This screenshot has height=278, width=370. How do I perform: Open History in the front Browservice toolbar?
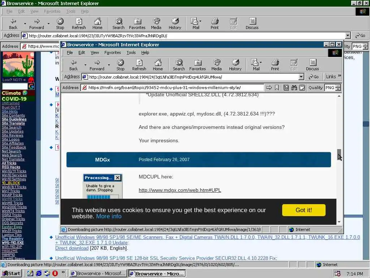[x=235, y=65]
